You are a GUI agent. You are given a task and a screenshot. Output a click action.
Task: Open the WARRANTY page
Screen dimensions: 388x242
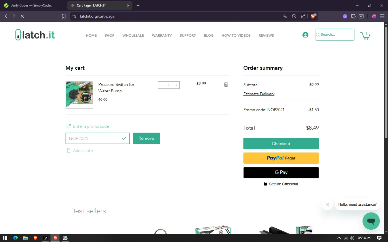[162, 36]
